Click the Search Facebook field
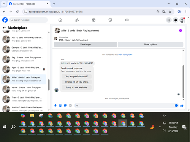 tap(28, 20)
